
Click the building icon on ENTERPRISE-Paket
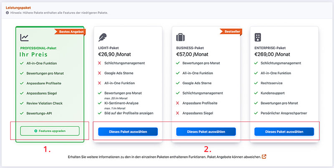click(x=258, y=38)
